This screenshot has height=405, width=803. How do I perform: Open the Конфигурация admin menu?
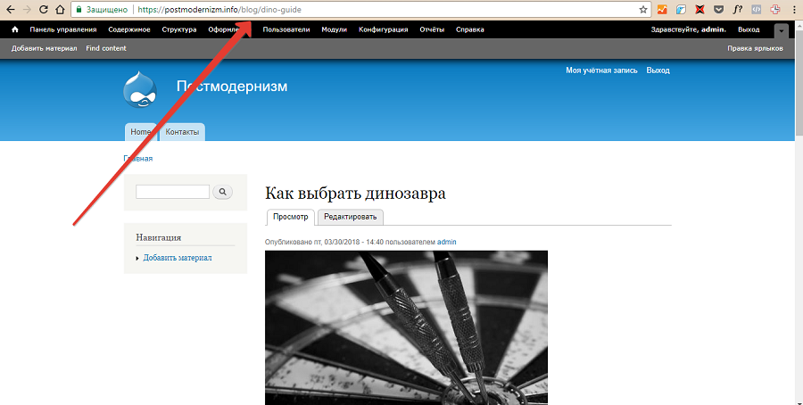point(383,29)
